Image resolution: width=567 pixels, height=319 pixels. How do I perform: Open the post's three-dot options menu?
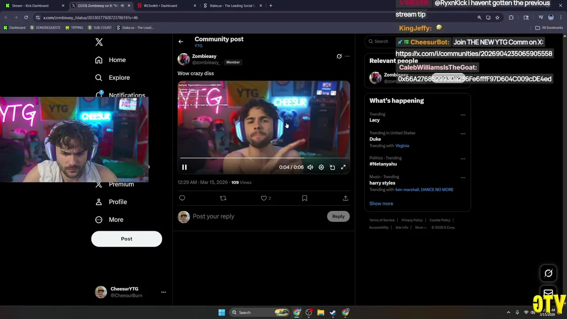(x=347, y=56)
